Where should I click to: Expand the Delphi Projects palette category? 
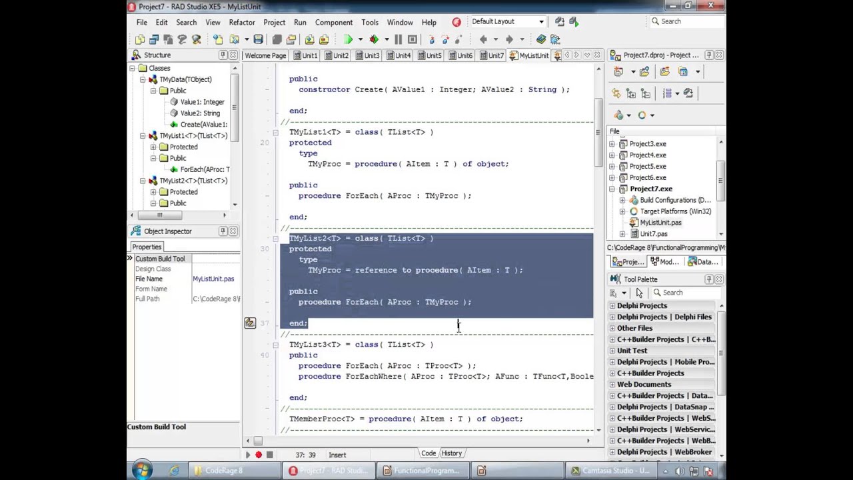click(612, 305)
